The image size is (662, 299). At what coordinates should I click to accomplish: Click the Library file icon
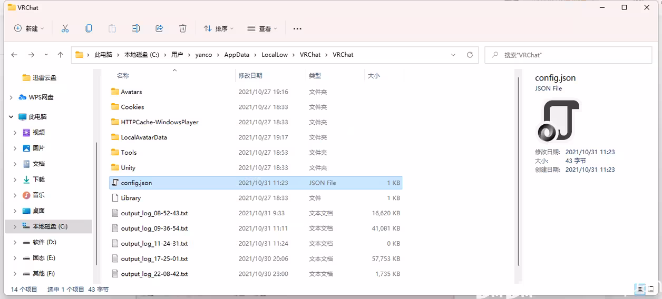click(x=115, y=198)
